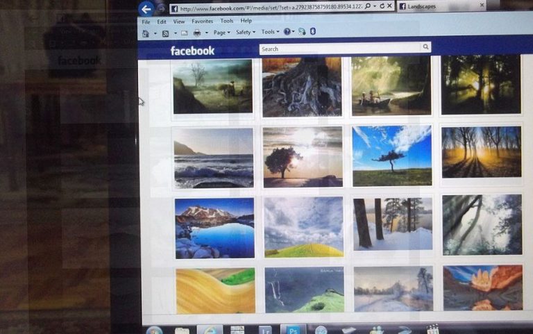Open the ocean waves photo thumbnail
The width and height of the screenshot is (533, 334).
click(x=213, y=158)
